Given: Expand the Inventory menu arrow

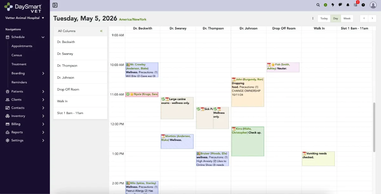Looking at the screenshot, I should (x=43, y=116).
